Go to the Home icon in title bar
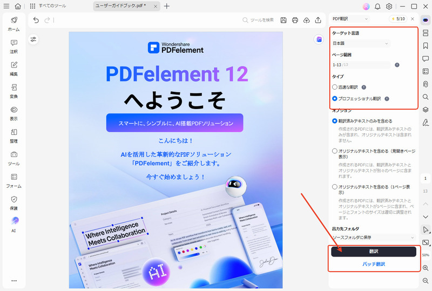This screenshot has width=432, height=291. click(18, 6)
